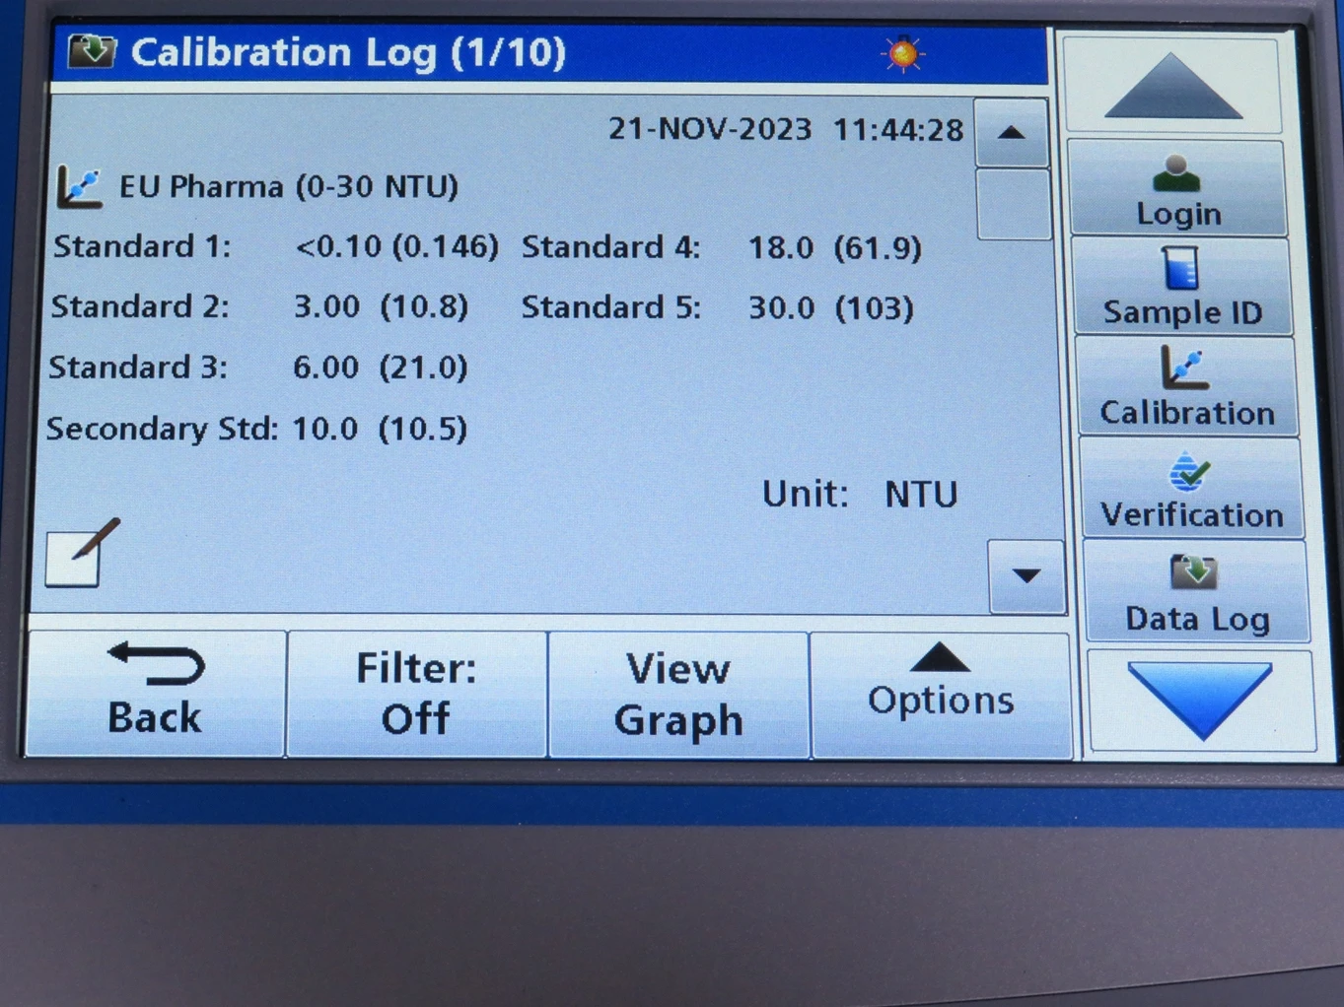The image size is (1344, 1007).
Task: Click the orange lamp status indicator
Action: click(x=902, y=53)
